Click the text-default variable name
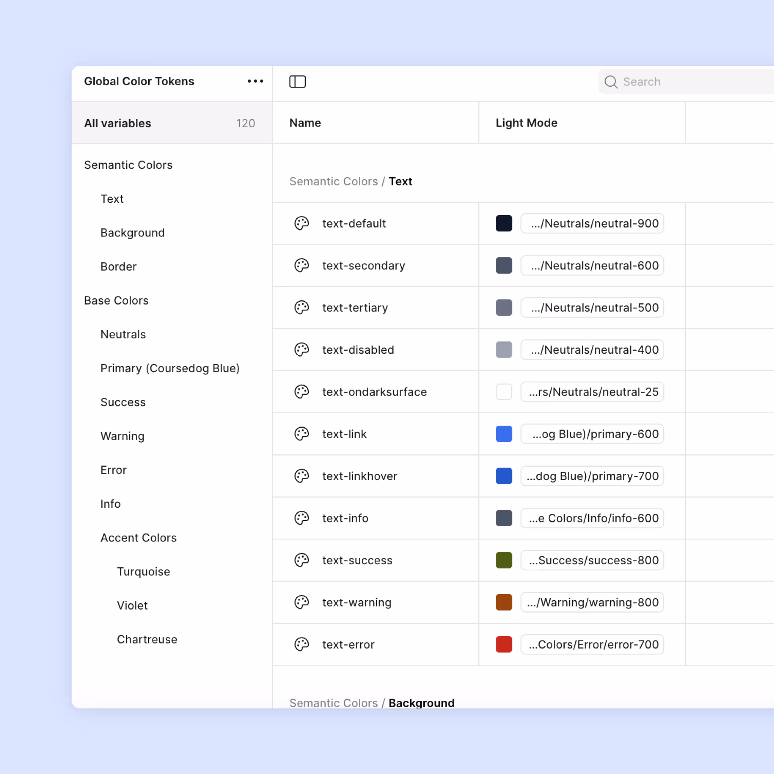 354,224
